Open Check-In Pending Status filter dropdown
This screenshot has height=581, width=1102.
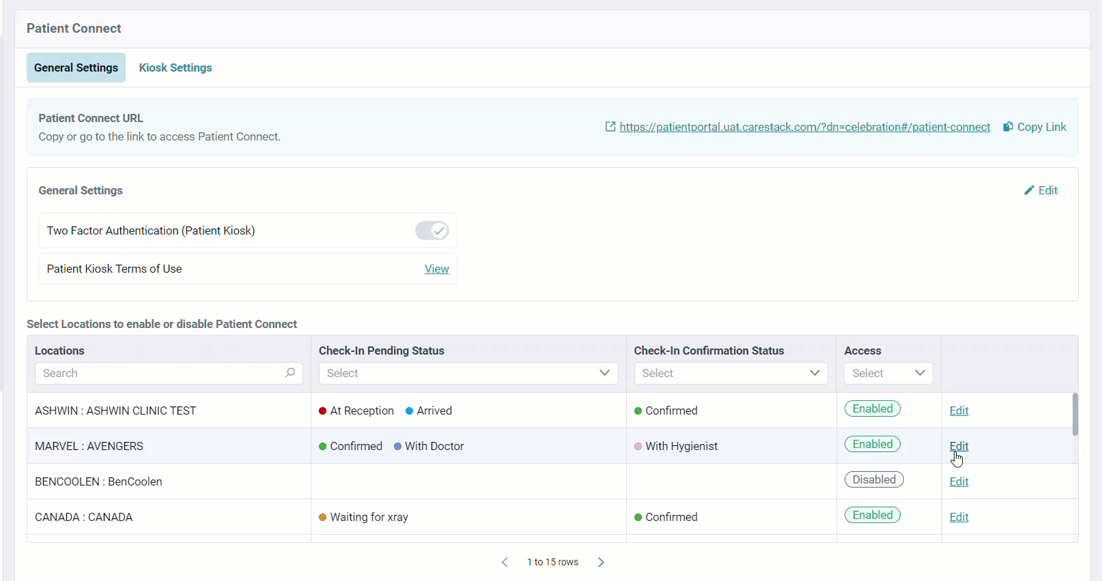(468, 373)
